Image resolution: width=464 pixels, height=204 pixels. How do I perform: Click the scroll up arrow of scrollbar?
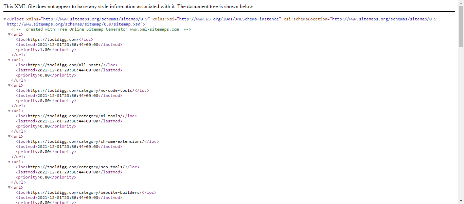click(x=461, y=3)
